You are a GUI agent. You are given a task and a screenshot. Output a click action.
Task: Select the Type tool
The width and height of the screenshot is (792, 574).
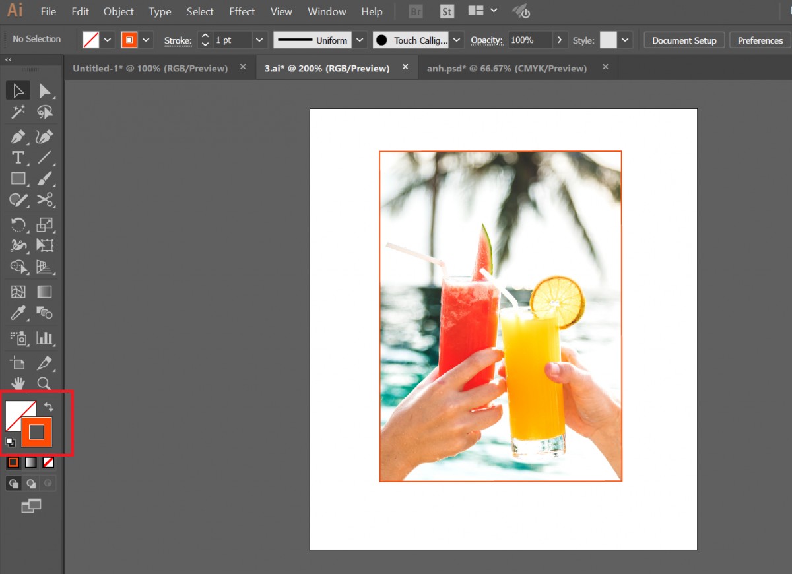click(x=18, y=158)
